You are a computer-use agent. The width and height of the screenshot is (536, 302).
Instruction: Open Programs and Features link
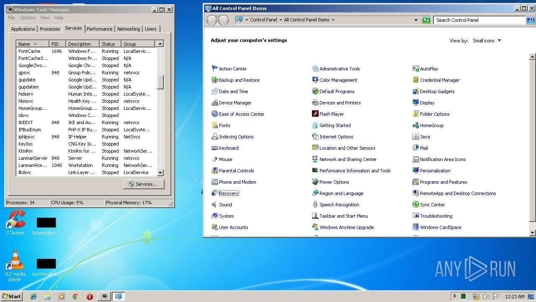(443, 182)
